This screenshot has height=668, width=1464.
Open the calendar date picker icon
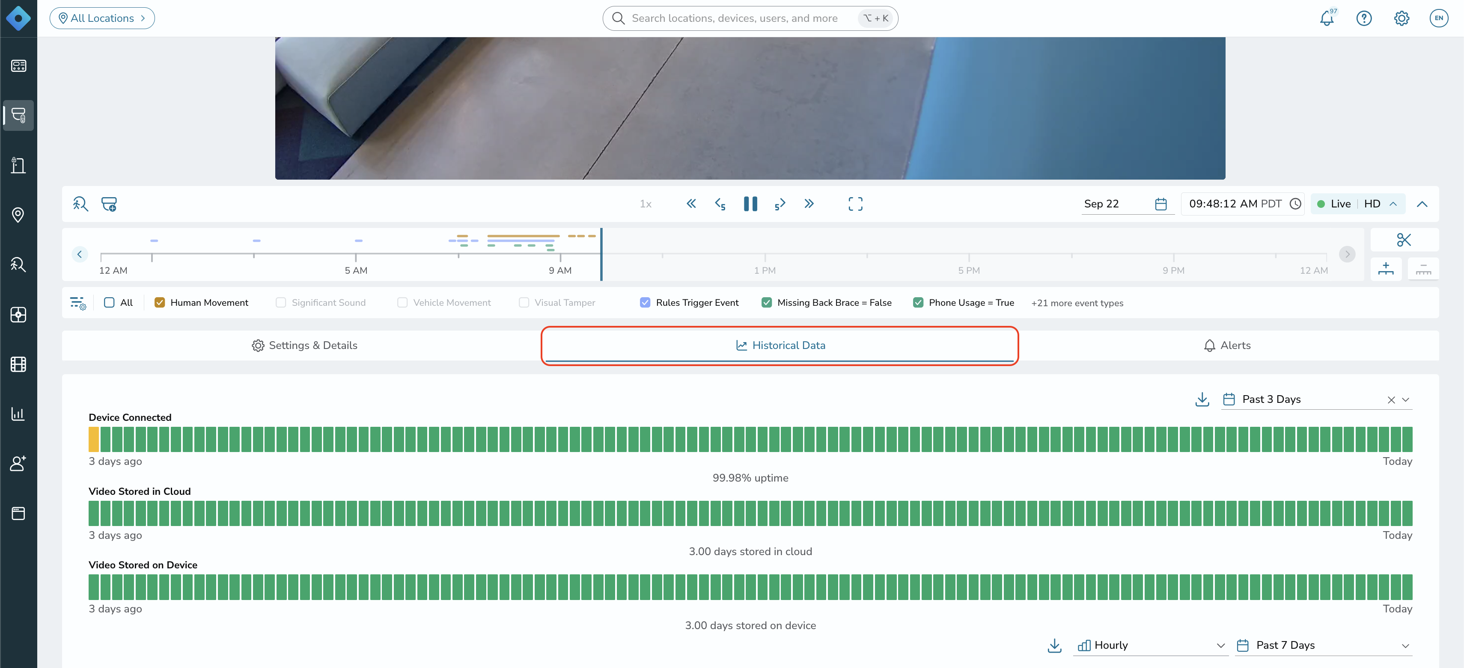[x=1160, y=204]
